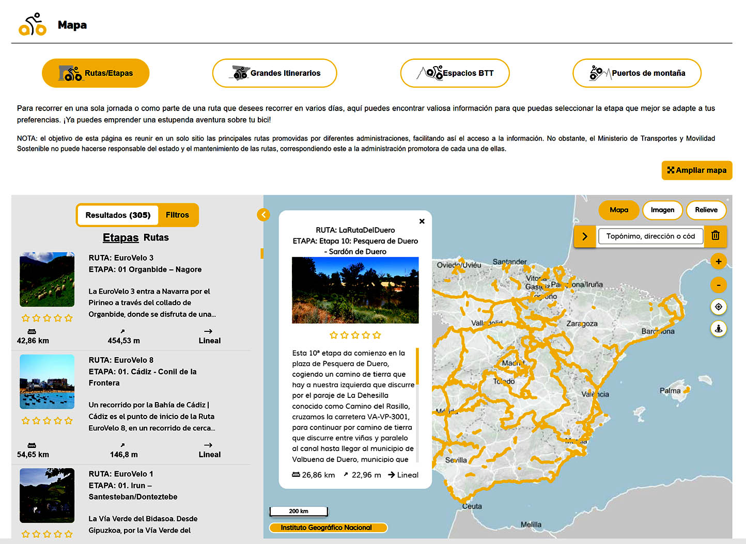The height and width of the screenshot is (544, 746).
Task: Switch map layer to Relieve
Action: 706,210
